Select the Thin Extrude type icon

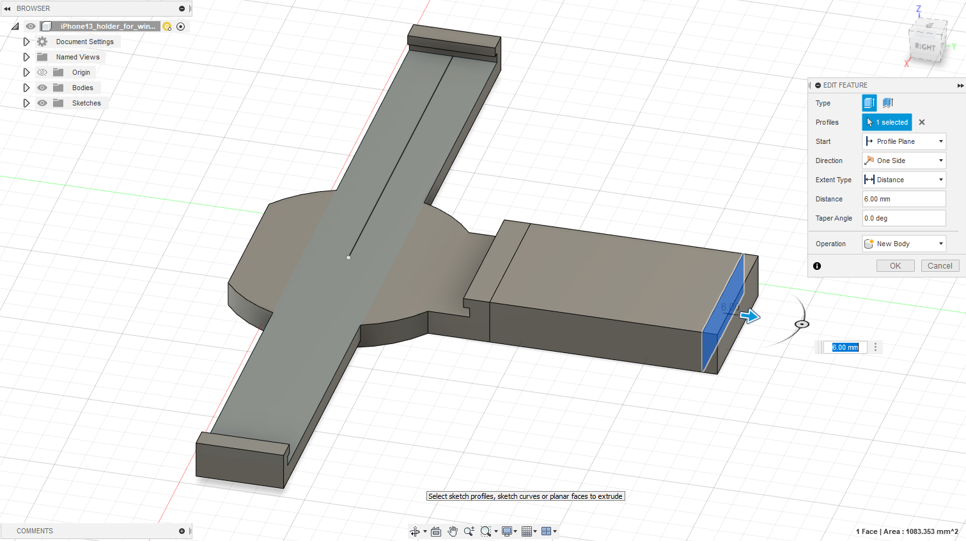[888, 103]
